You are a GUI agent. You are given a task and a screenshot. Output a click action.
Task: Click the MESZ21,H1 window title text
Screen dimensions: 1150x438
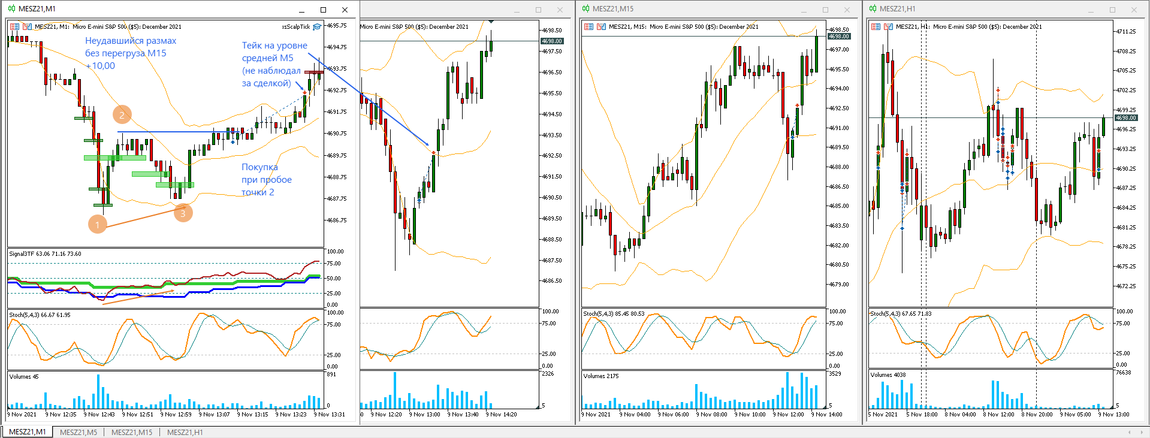(898, 9)
